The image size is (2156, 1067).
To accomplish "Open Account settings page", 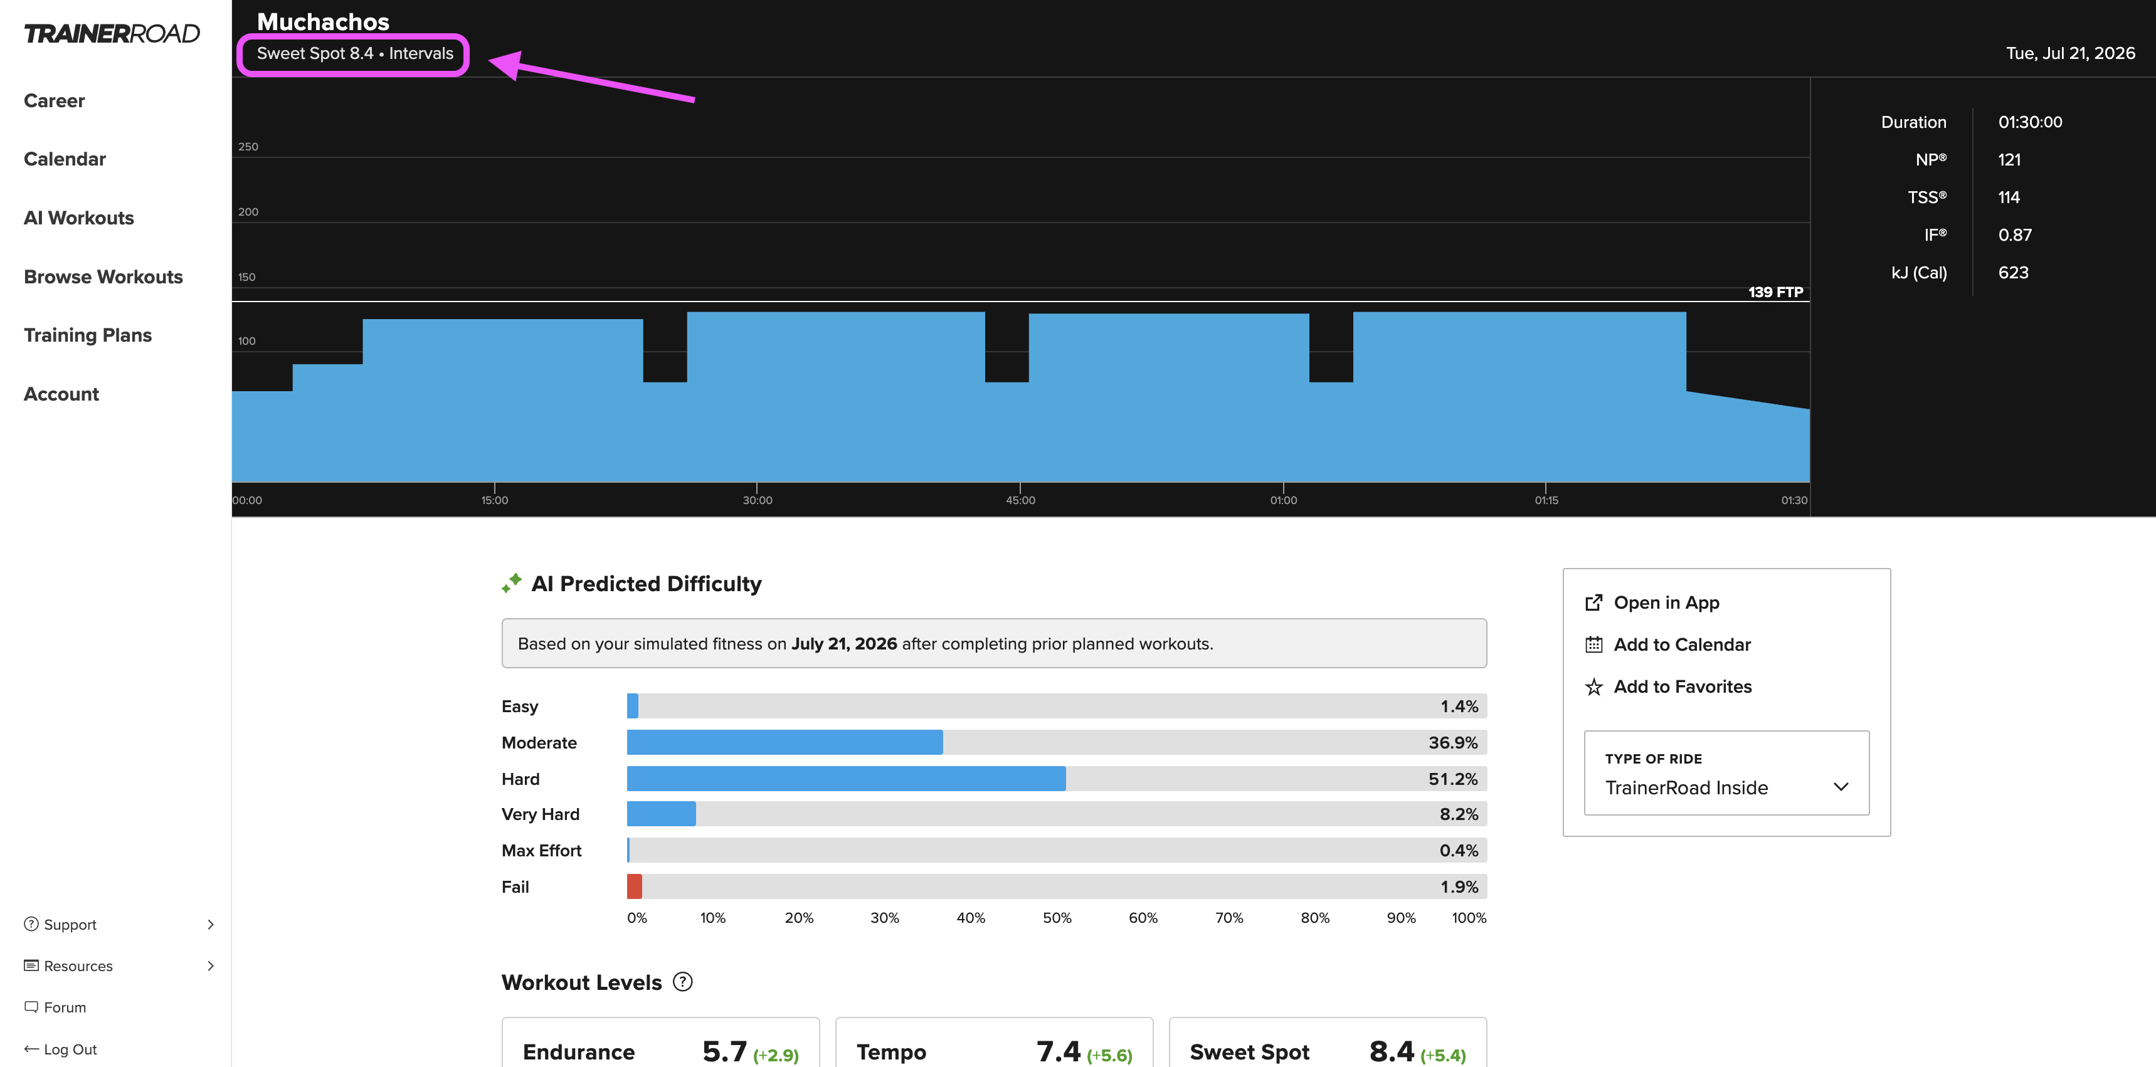I will [x=61, y=394].
